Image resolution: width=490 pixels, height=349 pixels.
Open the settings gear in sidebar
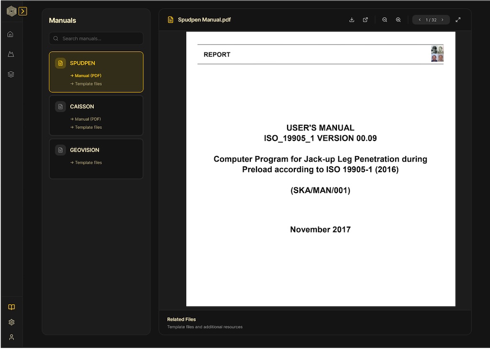click(x=11, y=322)
